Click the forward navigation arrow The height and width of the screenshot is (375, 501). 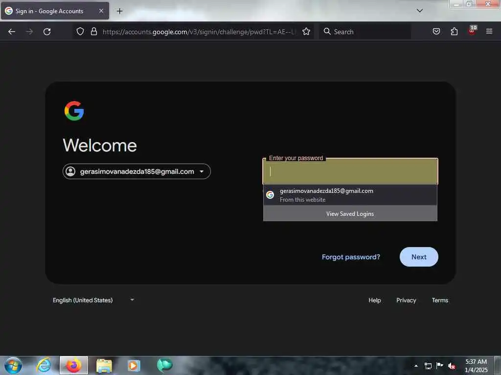click(29, 32)
